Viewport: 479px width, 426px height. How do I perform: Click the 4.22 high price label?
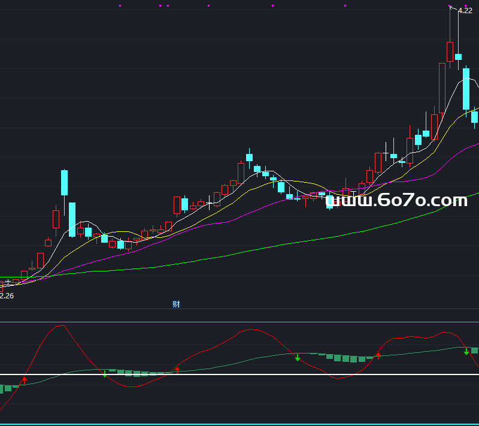tap(465, 11)
